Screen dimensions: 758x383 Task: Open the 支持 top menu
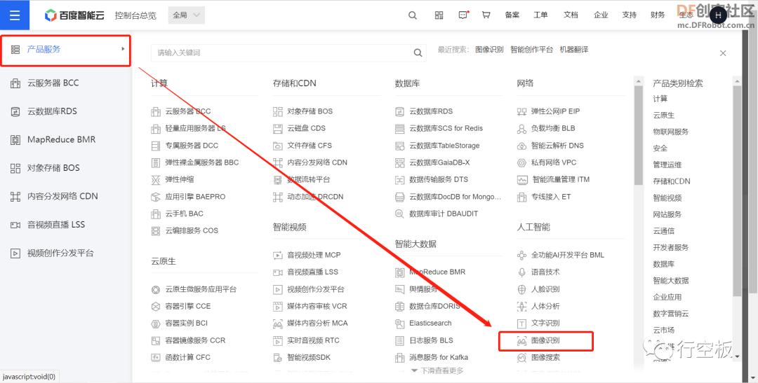(630, 15)
